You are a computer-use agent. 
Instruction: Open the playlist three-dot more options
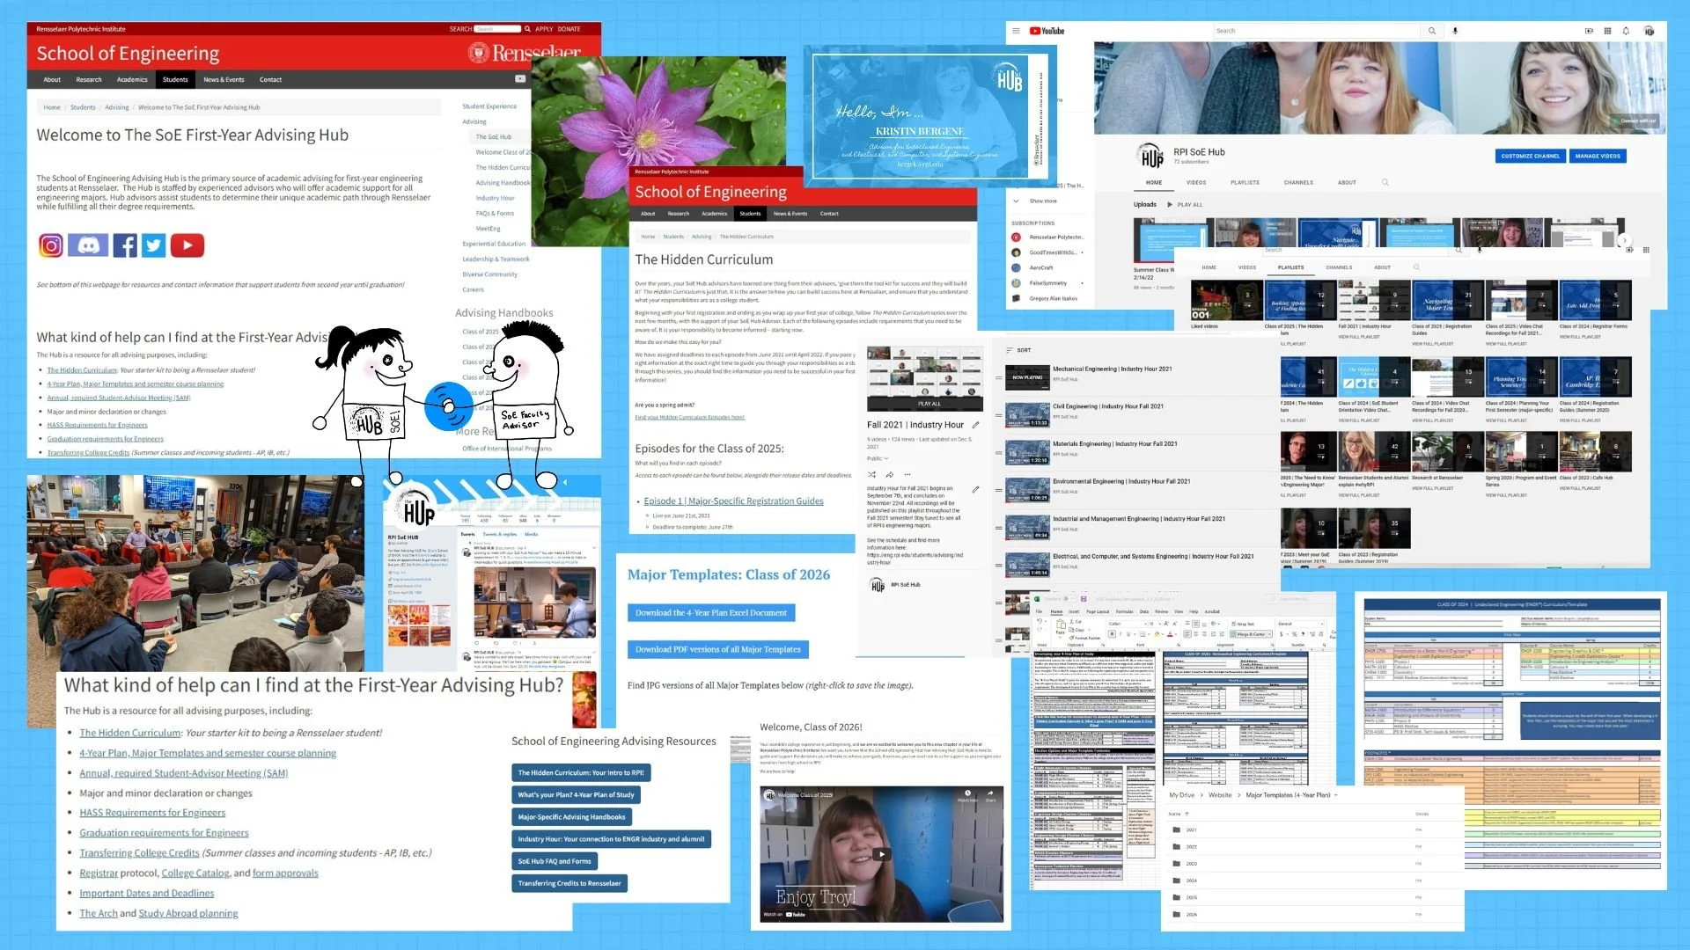click(907, 475)
